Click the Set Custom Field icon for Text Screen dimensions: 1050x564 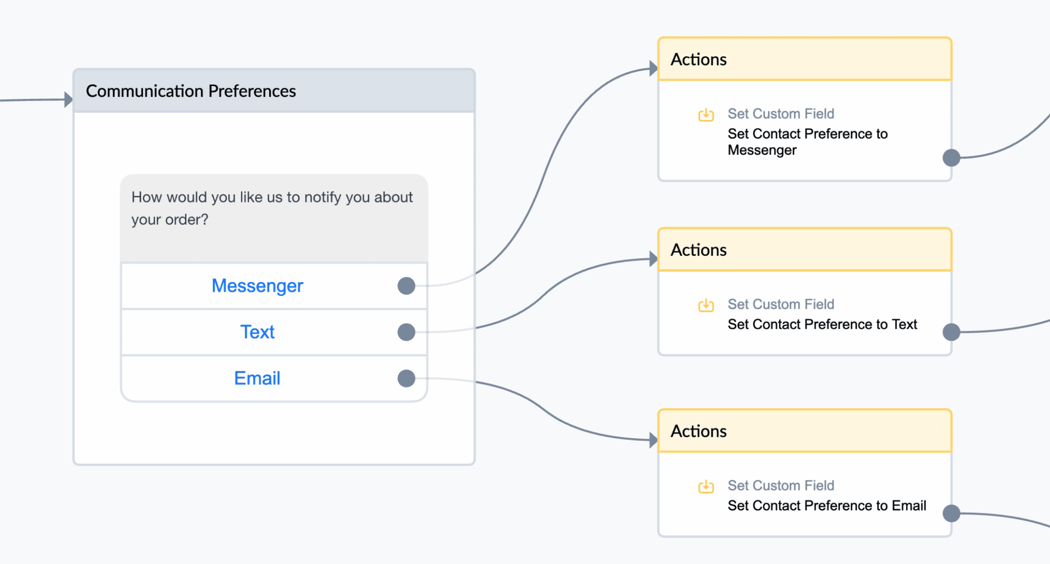click(706, 305)
